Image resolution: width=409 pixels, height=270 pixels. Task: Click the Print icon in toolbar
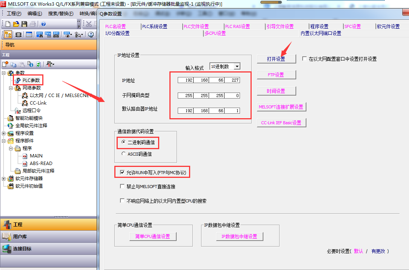click(x=32, y=24)
